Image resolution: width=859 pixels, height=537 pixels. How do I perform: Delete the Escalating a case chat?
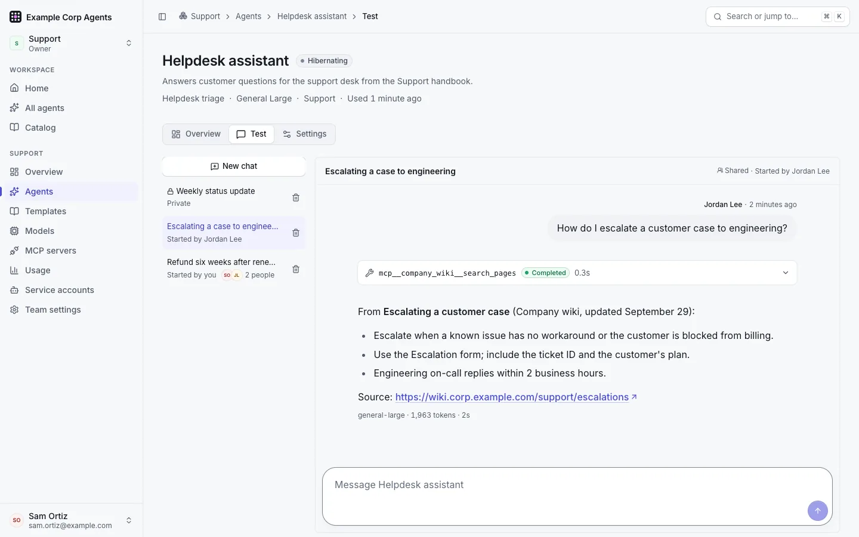pos(296,233)
